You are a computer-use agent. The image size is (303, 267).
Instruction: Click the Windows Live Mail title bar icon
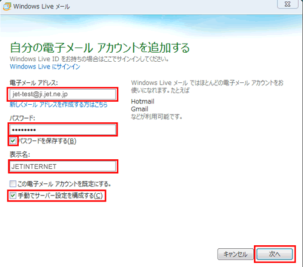(x=7, y=6)
